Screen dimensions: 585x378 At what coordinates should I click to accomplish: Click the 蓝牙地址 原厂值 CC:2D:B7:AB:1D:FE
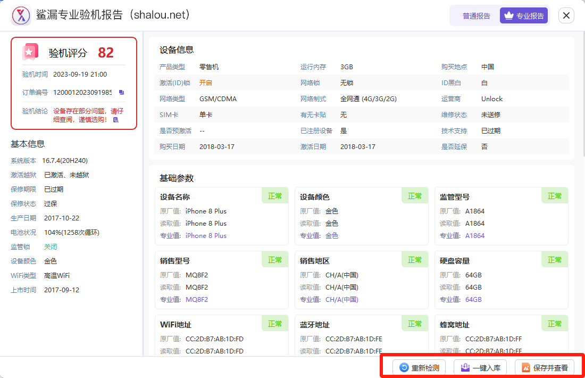(354, 339)
